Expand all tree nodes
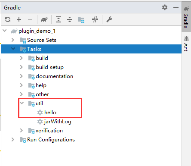 tap(59, 19)
